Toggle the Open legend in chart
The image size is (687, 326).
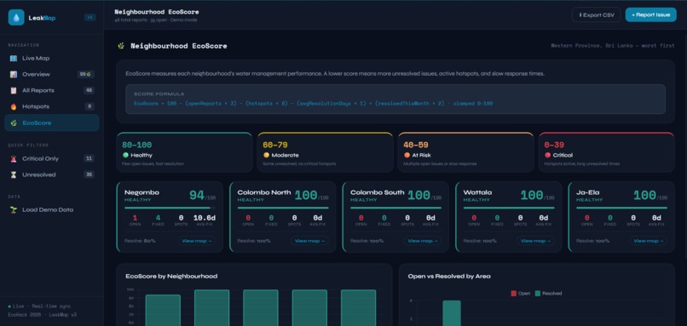(x=521, y=293)
